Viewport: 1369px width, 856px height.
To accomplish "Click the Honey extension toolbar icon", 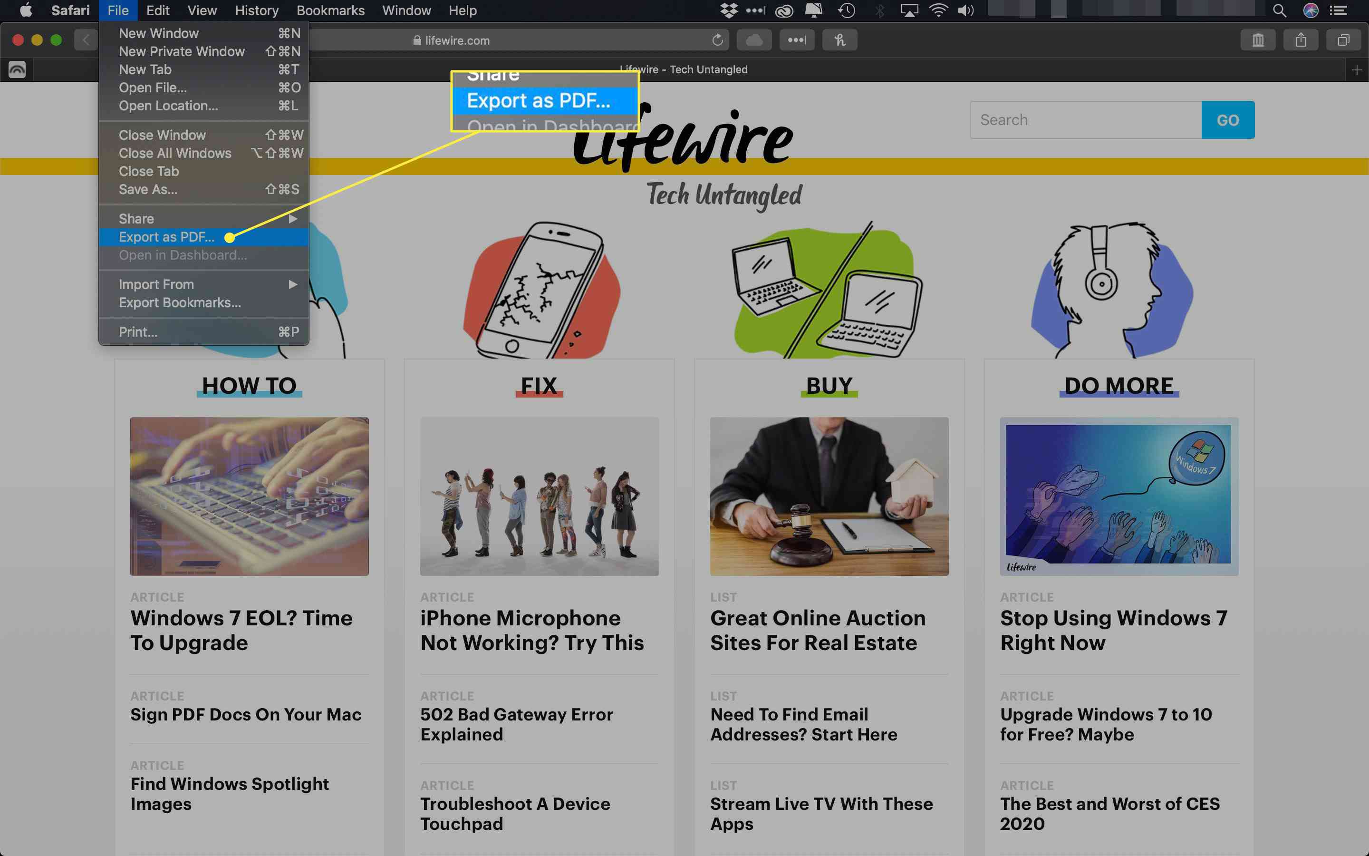I will click(839, 40).
